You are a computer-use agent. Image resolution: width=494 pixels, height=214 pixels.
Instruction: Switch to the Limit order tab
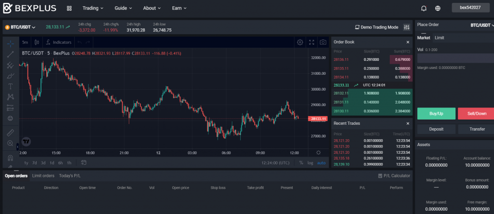click(x=439, y=38)
